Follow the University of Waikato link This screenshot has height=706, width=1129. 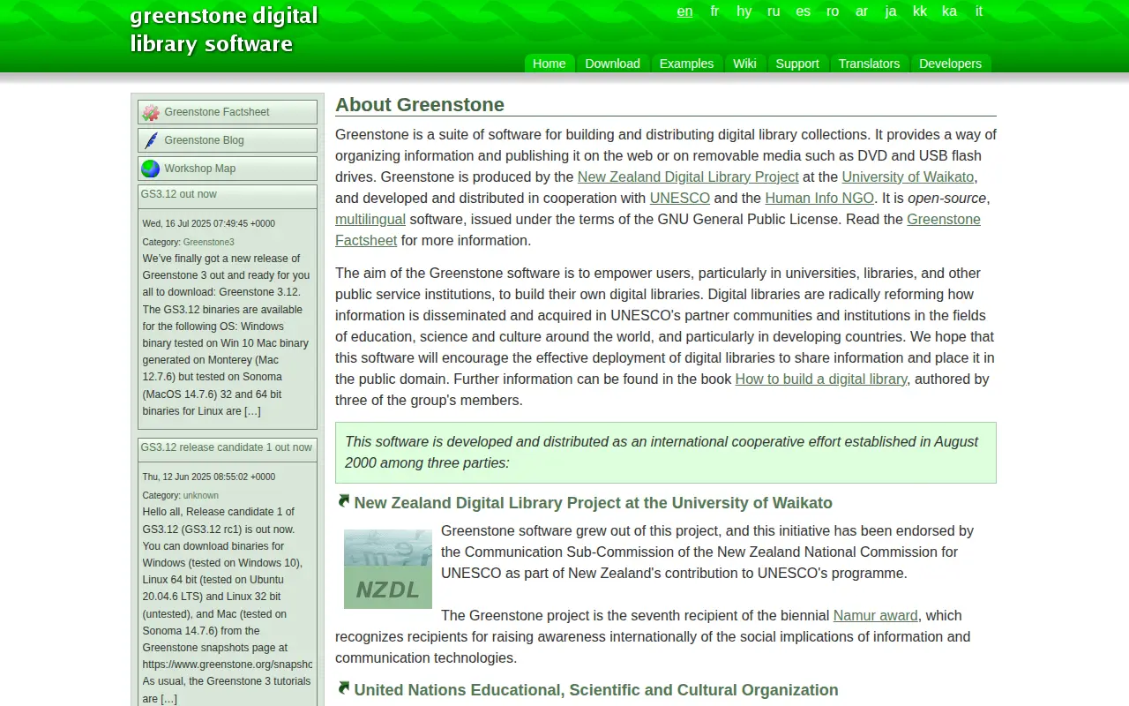908,176
